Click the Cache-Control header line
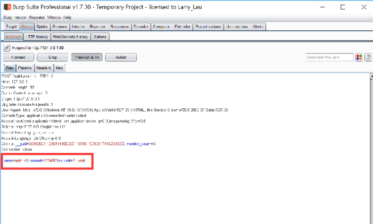 tap(24, 93)
